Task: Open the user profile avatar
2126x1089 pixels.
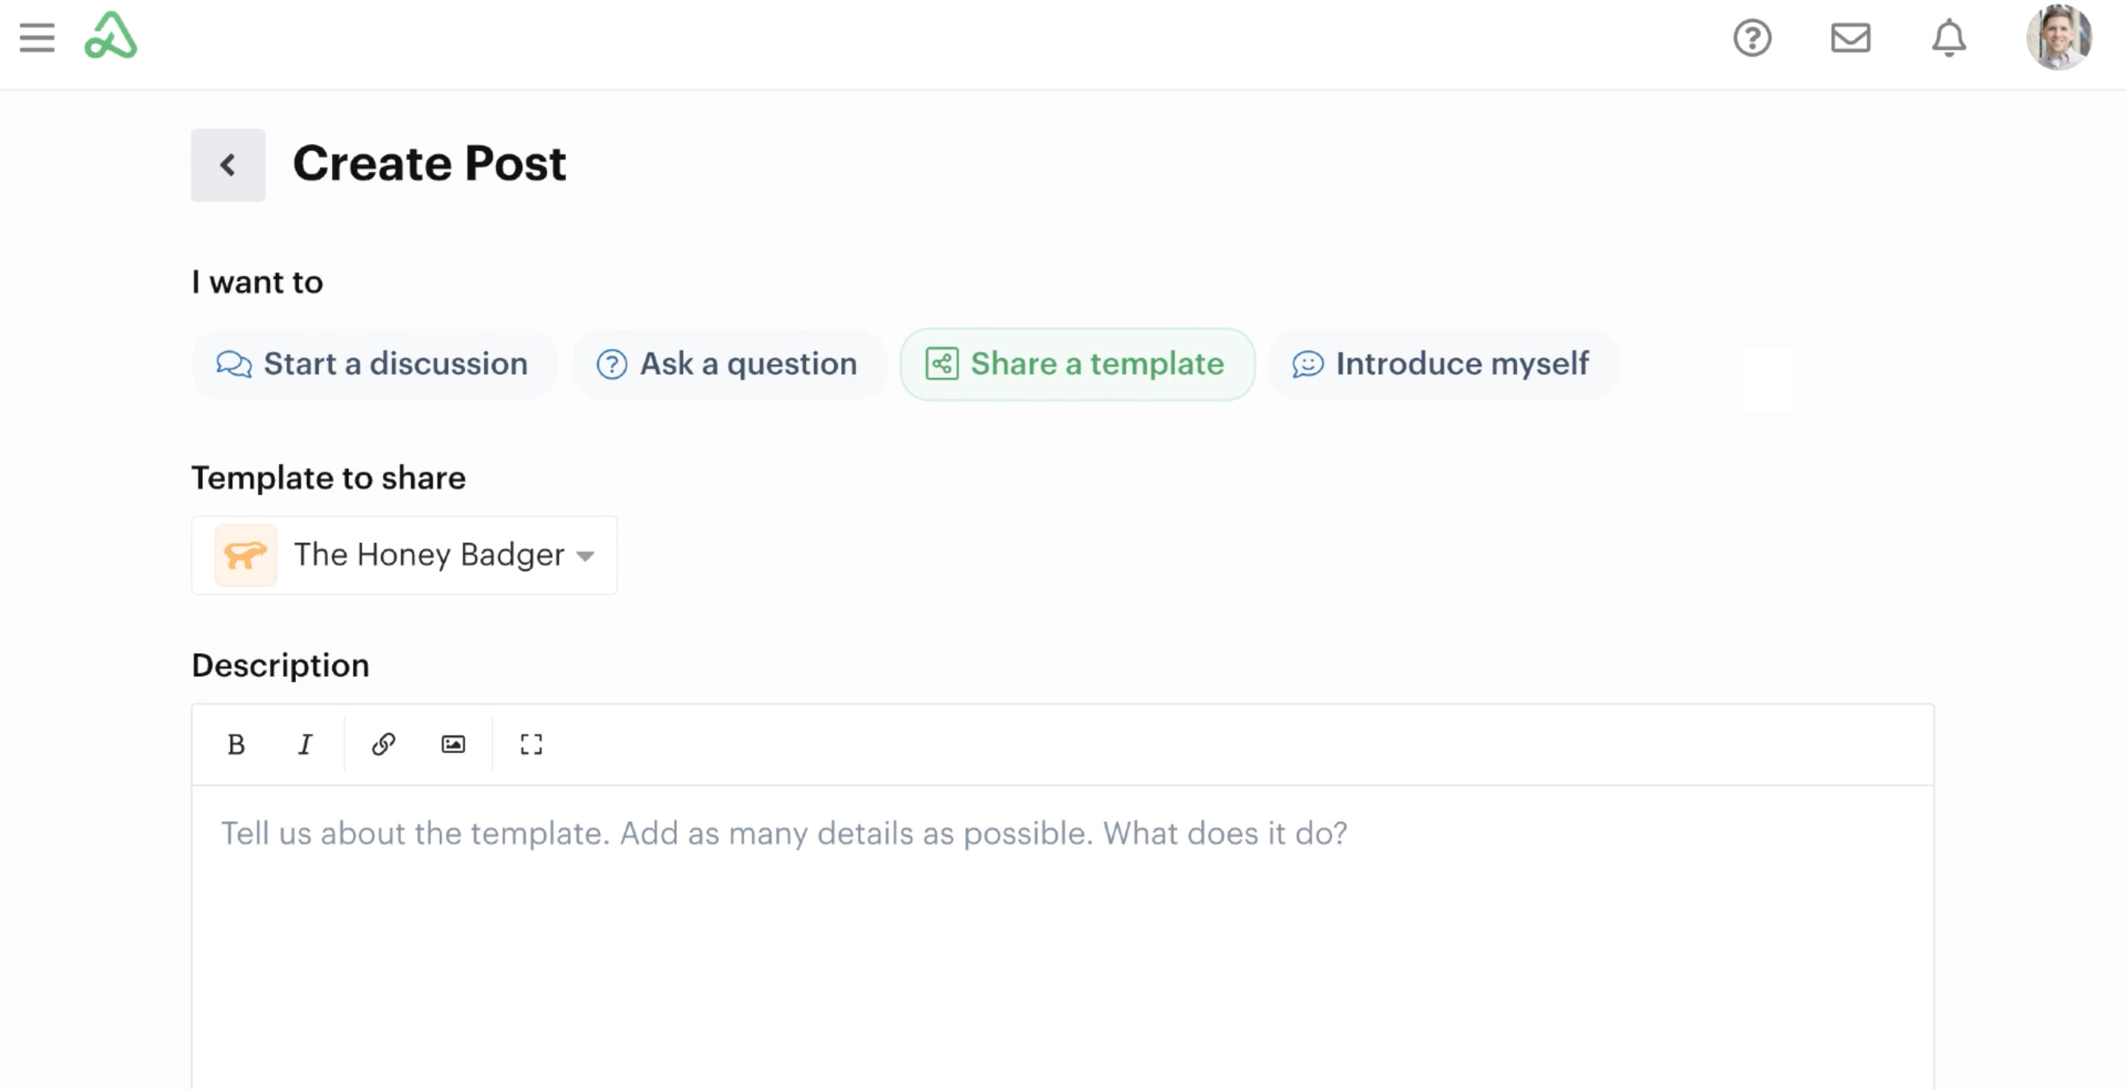Action: tap(2058, 38)
